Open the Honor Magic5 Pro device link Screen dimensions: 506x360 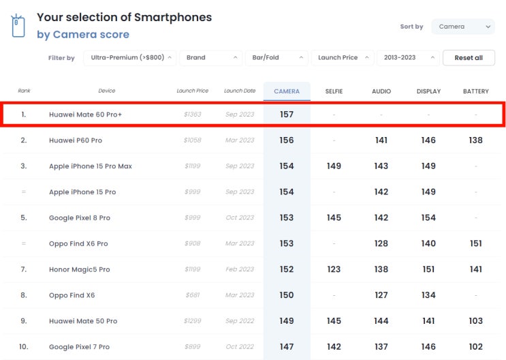(80, 269)
